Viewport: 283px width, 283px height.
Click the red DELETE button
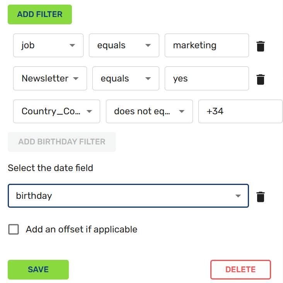240,269
